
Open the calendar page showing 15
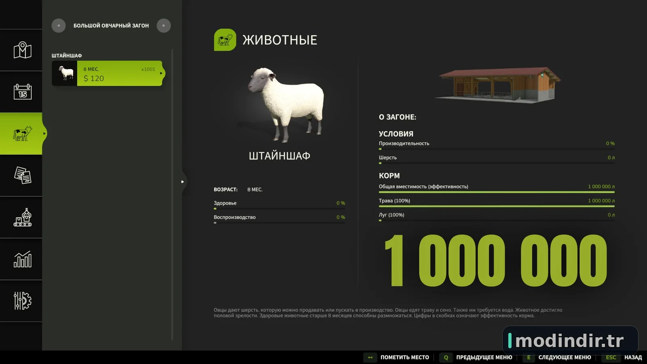[x=22, y=92]
